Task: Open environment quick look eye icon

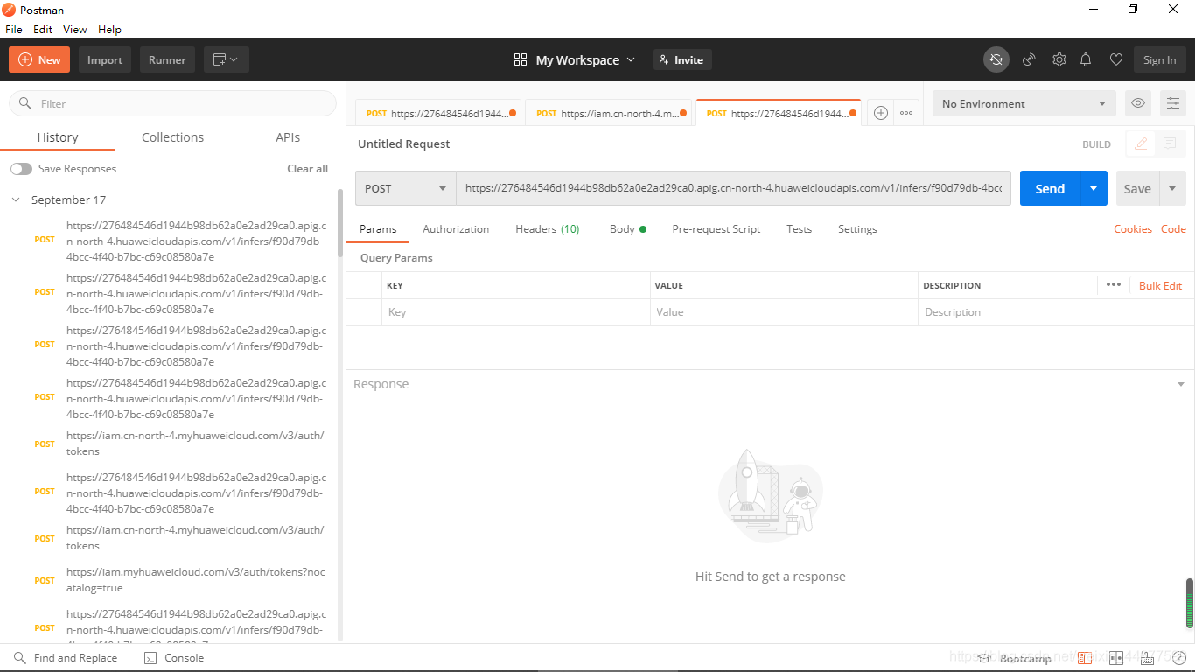Action: pyautogui.click(x=1138, y=103)
